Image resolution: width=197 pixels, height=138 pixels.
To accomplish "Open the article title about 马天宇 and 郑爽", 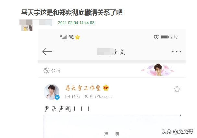I will pyautogui.click(x=72, y=12).
